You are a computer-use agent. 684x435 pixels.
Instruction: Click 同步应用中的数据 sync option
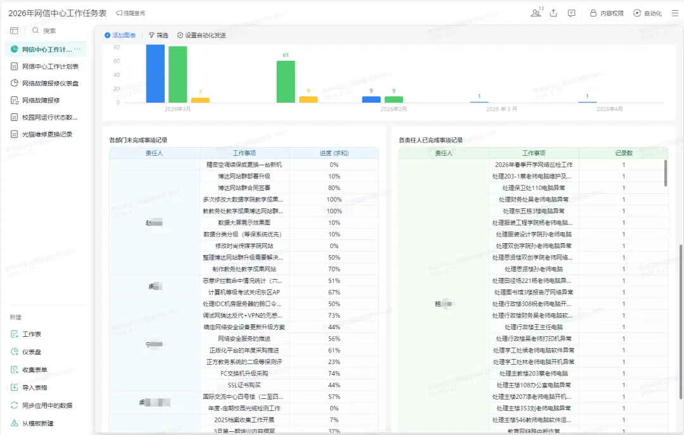[47, 405]
